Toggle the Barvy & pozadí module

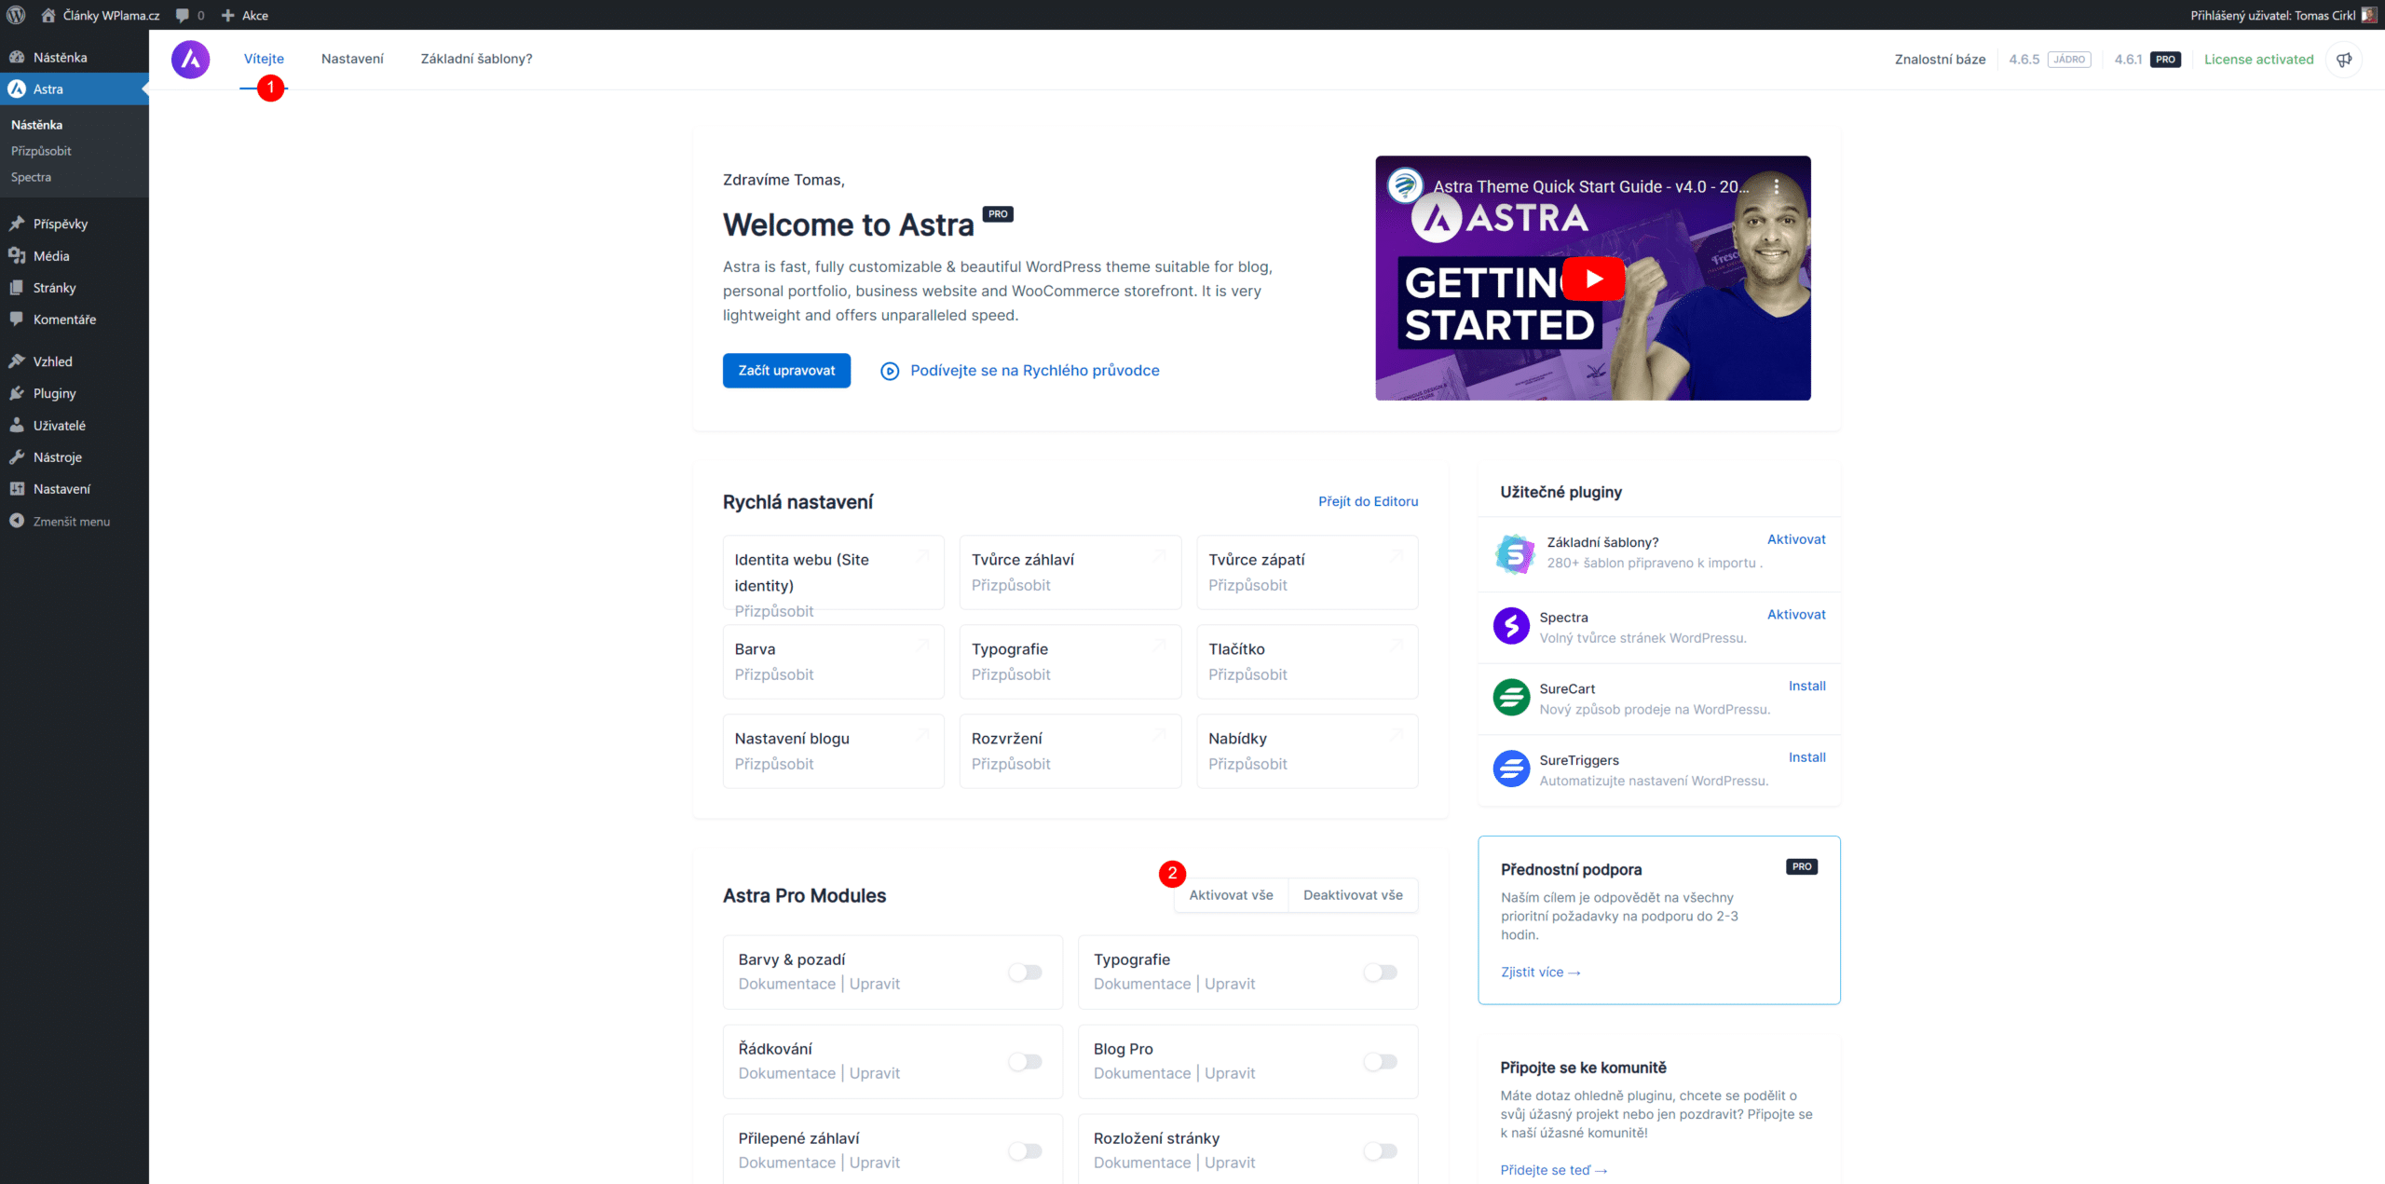1025,972
